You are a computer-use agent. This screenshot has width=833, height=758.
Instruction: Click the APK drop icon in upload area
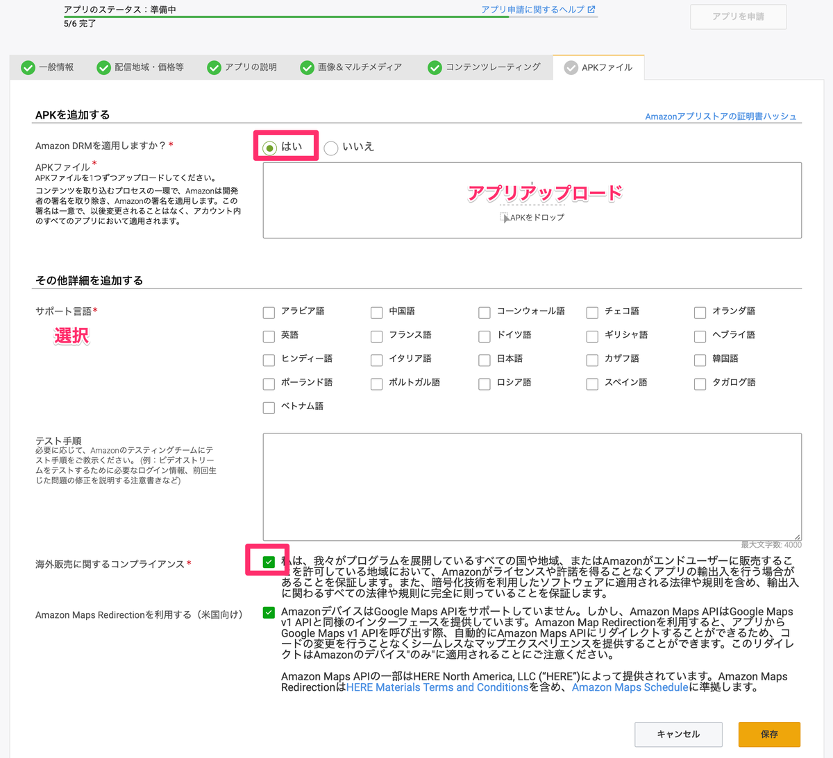click(x=505, y=217)
